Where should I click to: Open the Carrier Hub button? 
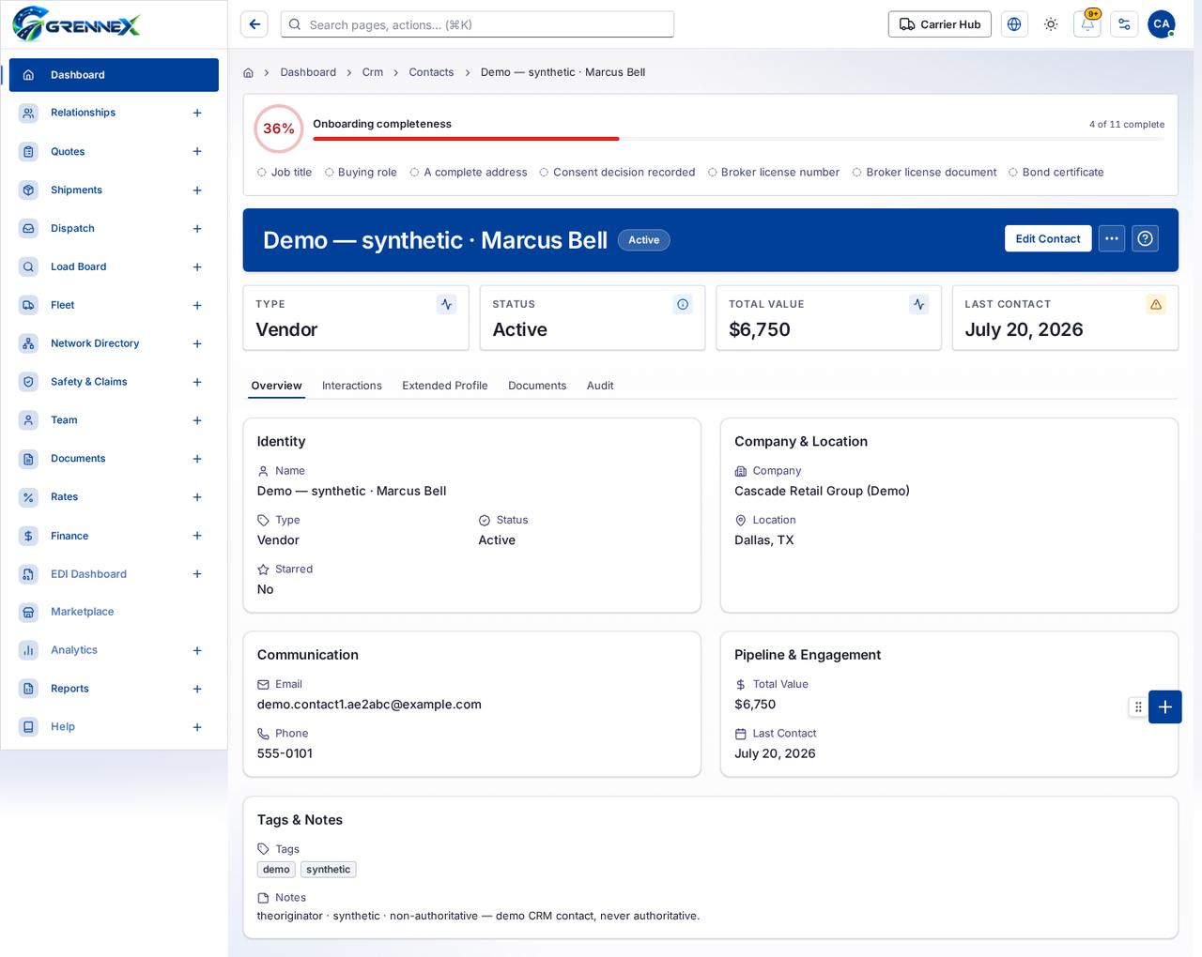coord(940,24)
